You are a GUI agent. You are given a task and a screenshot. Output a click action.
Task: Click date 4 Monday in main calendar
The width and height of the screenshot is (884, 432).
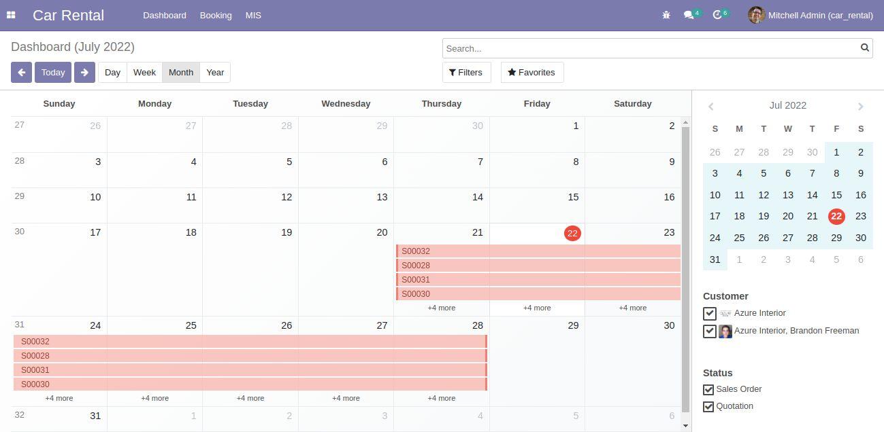[193, 162]
